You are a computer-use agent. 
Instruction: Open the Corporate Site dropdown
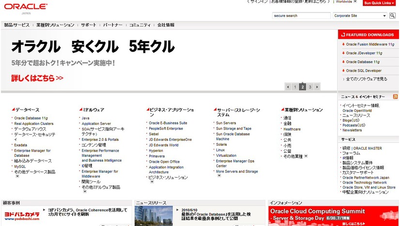click(x=360, y=15)
